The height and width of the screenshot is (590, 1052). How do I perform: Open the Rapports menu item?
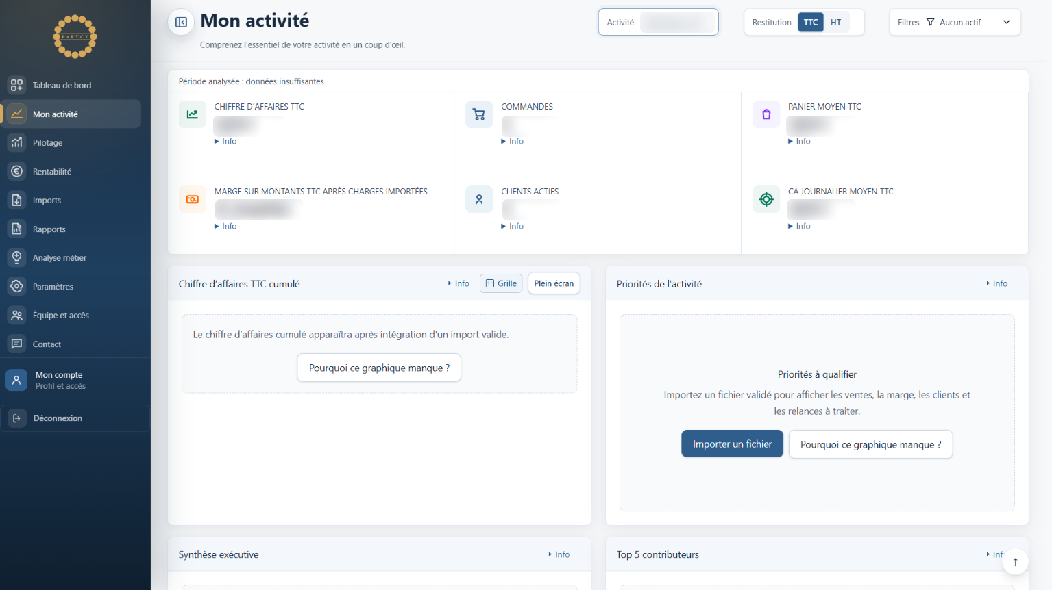point(71,229)
